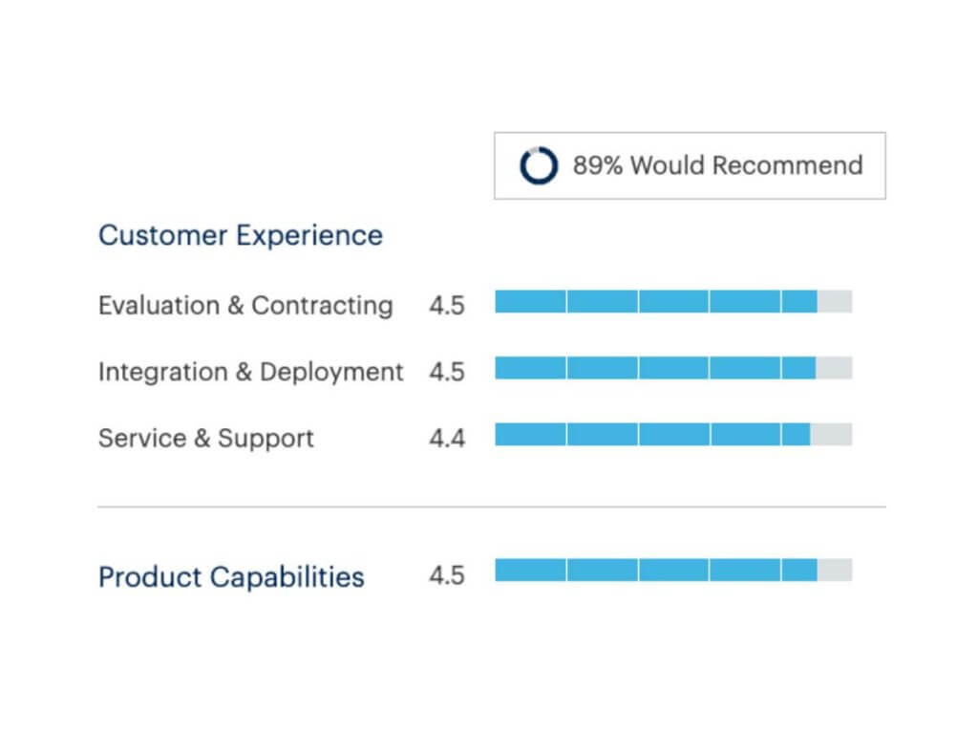Click the Product Capabilities rating bar

click(x=673, y=570)
